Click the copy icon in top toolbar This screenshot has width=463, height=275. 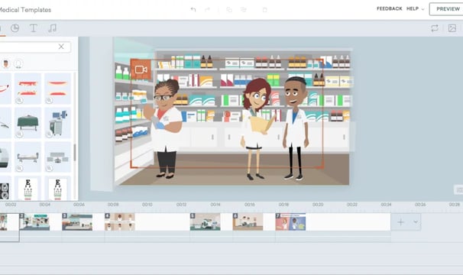(x=229, y=10)
